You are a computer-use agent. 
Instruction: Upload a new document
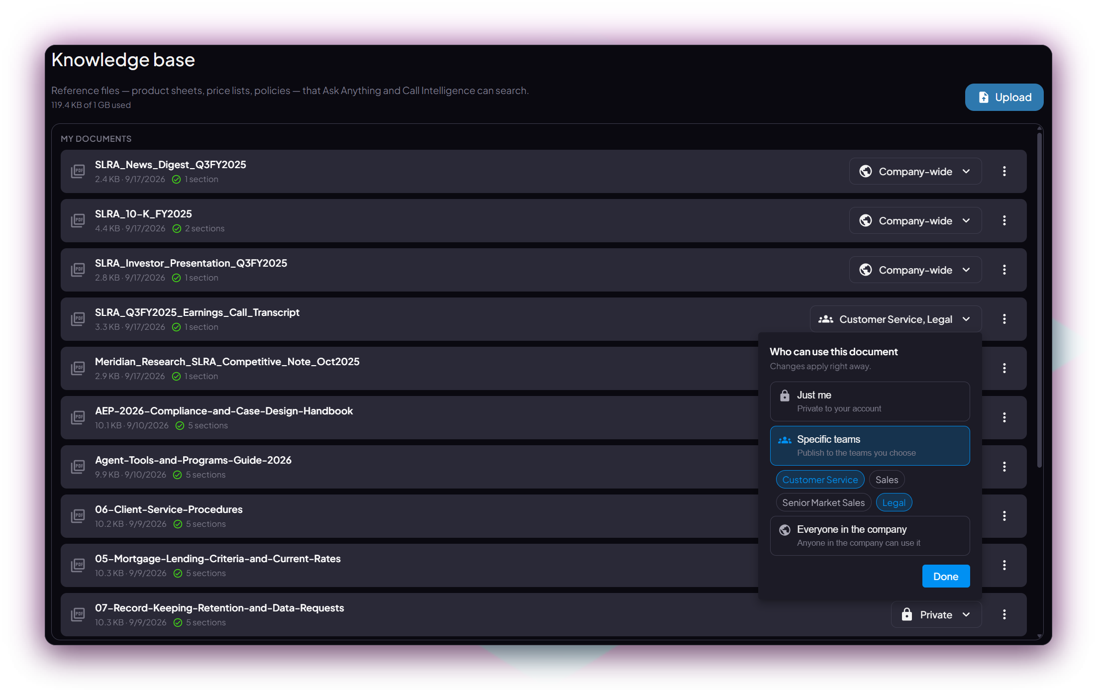pyautogui.click(x=1004, y=97)
